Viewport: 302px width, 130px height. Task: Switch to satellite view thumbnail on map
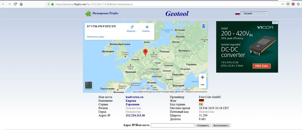89,85
